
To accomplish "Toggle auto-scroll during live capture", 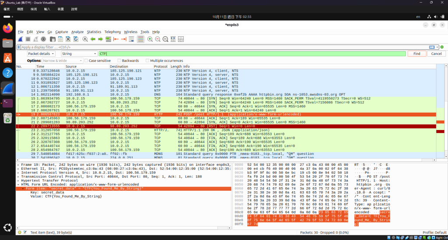I will [131, 39].
